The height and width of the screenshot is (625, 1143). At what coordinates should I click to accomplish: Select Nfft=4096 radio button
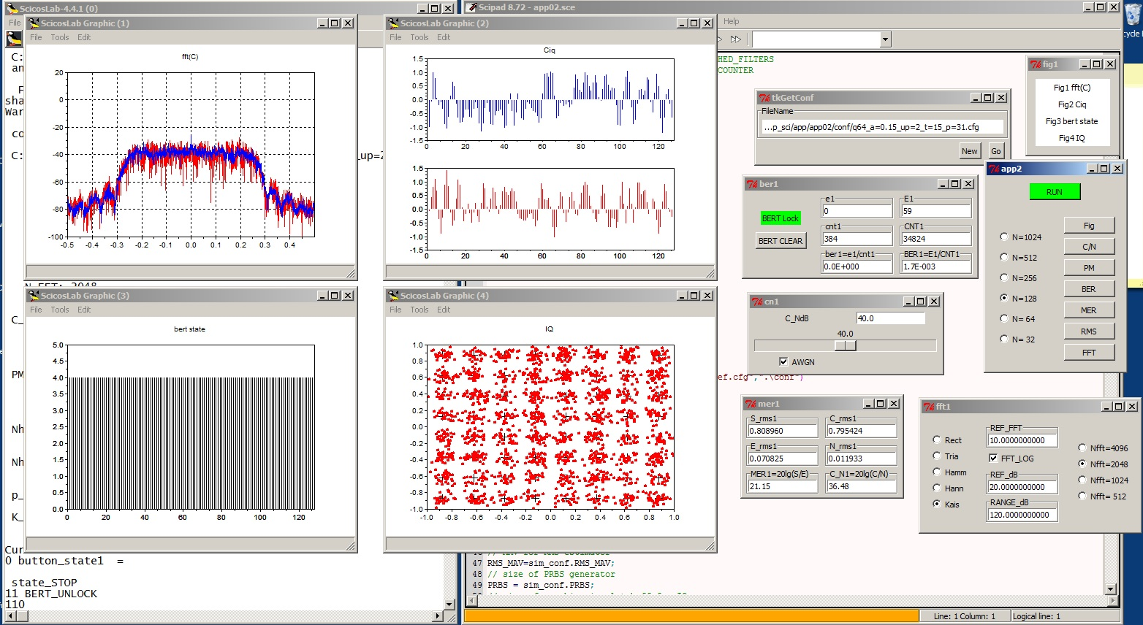(x=1082, y=448)
